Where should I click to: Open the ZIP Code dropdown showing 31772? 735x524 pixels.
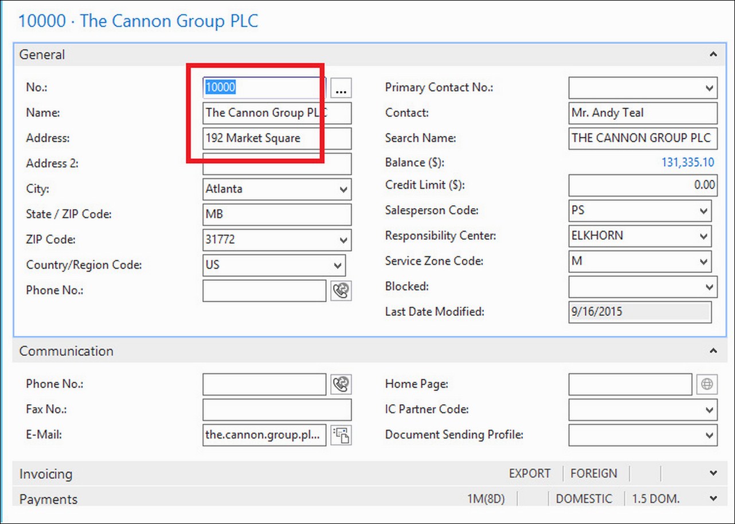click(343, 240)
